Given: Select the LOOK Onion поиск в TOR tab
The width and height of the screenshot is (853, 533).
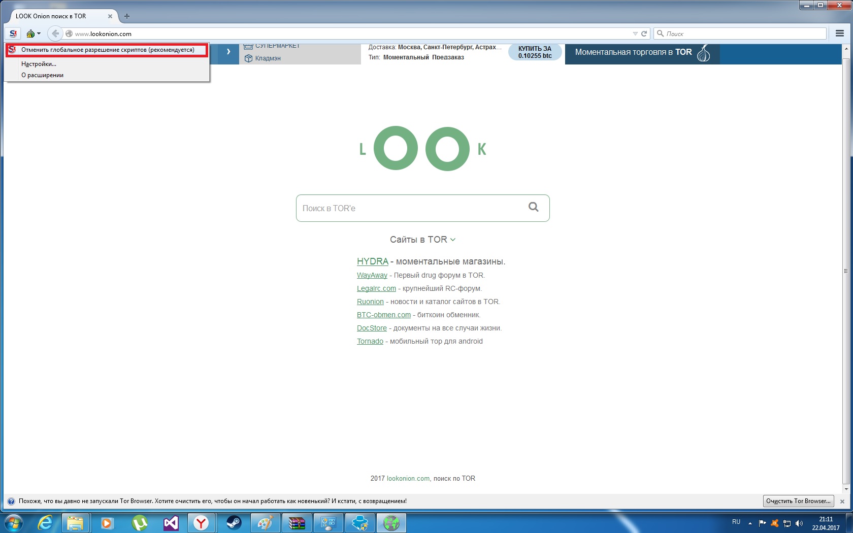Looking at the screenshot, I should (61, 16).
